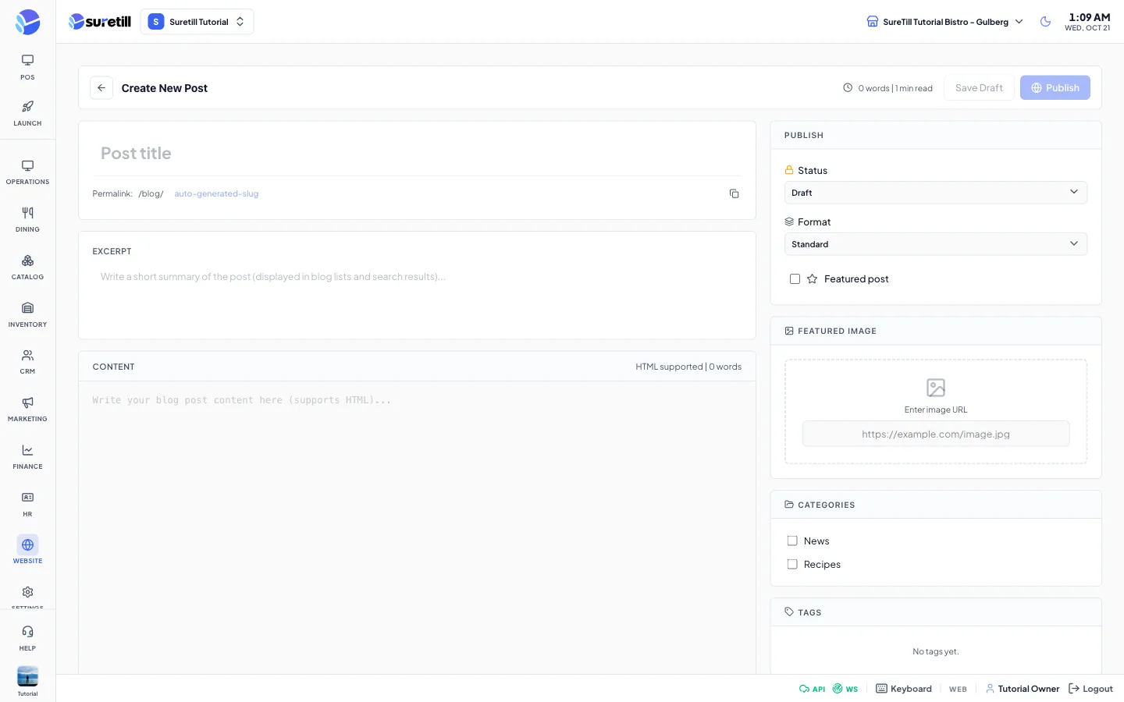Click the Excerpt summary text area
Image resolution: width=1124 pixels, height=702 pixels.
(417, 296)
